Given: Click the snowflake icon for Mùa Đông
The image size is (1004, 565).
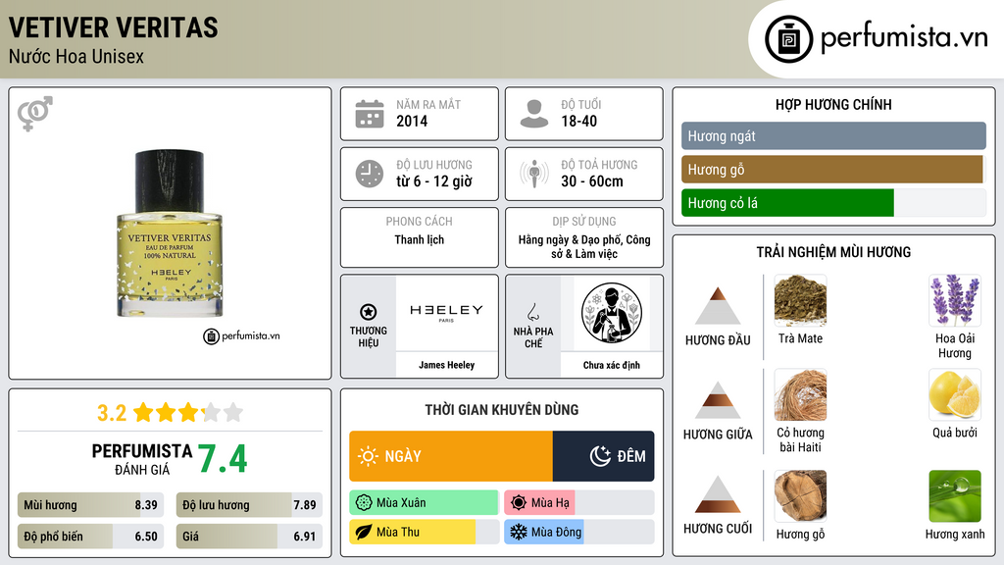Looking at the screenshot, I should tap(519, 533).
